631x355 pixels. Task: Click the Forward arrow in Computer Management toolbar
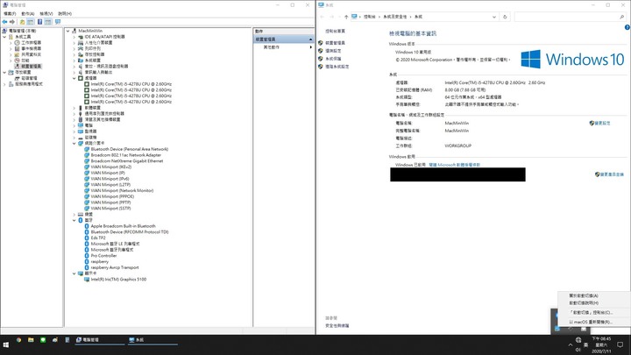pyautogui.click(x=12, y=22)
